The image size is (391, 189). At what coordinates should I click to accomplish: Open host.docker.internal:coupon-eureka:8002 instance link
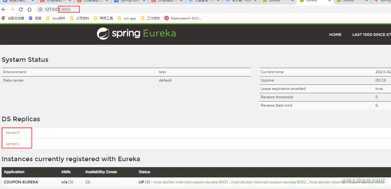(269, 182)
